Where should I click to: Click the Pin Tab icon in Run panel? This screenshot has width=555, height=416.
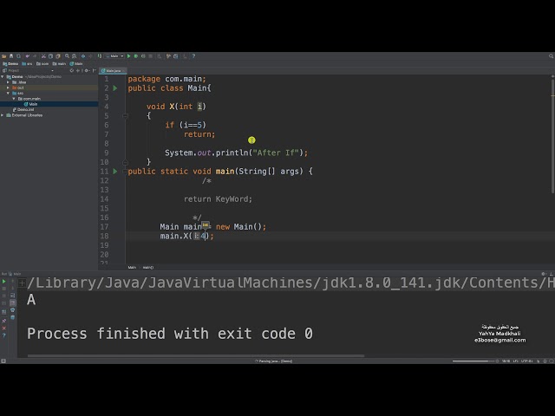[3, 321]
